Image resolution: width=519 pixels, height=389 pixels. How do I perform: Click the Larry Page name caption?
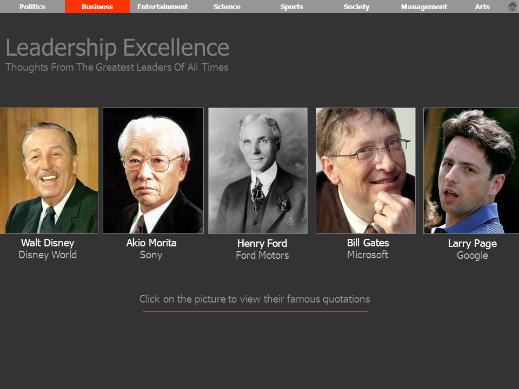473,244
